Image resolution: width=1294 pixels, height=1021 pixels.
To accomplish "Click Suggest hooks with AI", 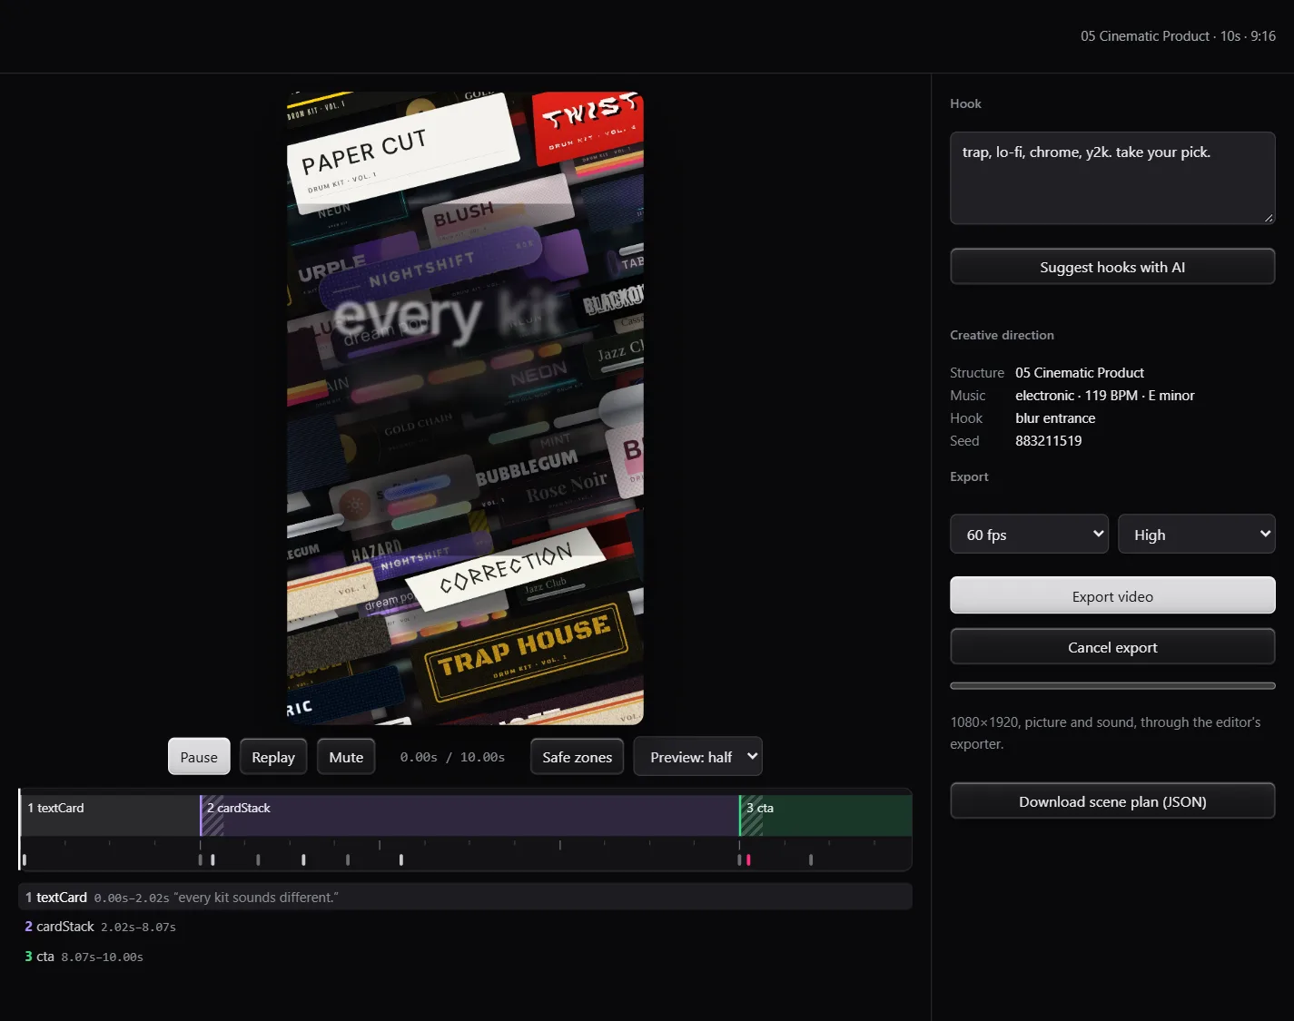I will click(x=1112, y=267).
